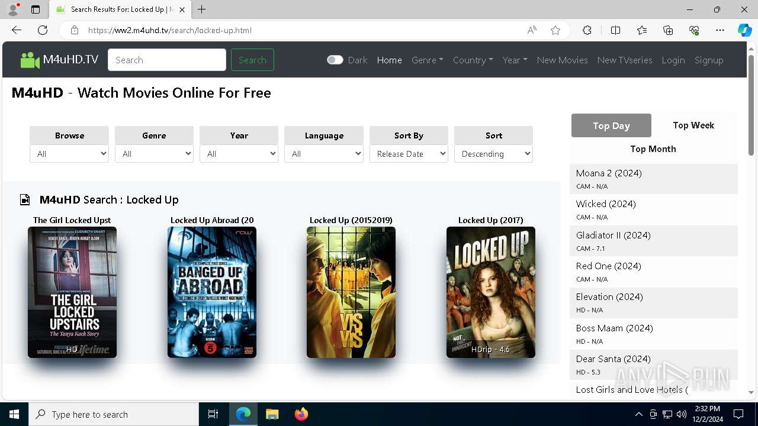Launch Microsoft Edge from taskbar
This screenshot has height=426, width=758.
pyautogui.click(x=243, y=414)
